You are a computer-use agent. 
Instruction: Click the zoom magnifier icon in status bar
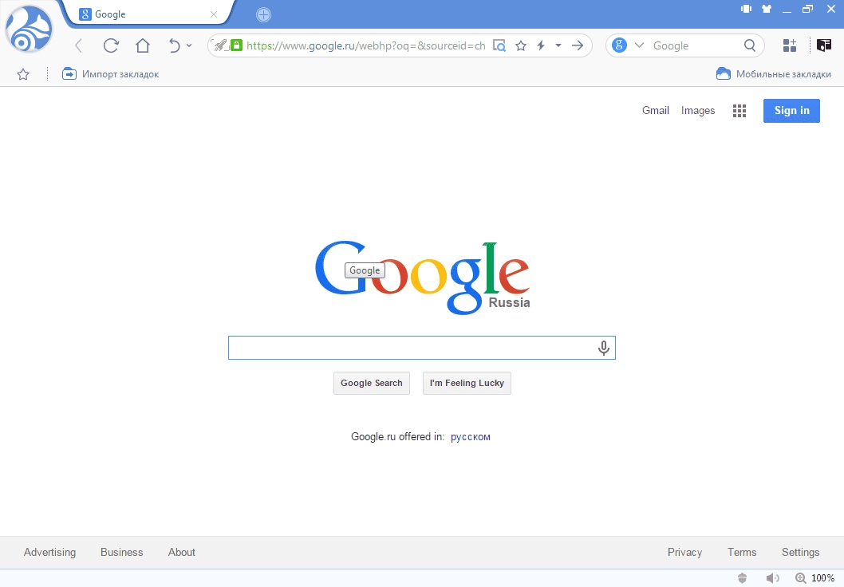801,578
